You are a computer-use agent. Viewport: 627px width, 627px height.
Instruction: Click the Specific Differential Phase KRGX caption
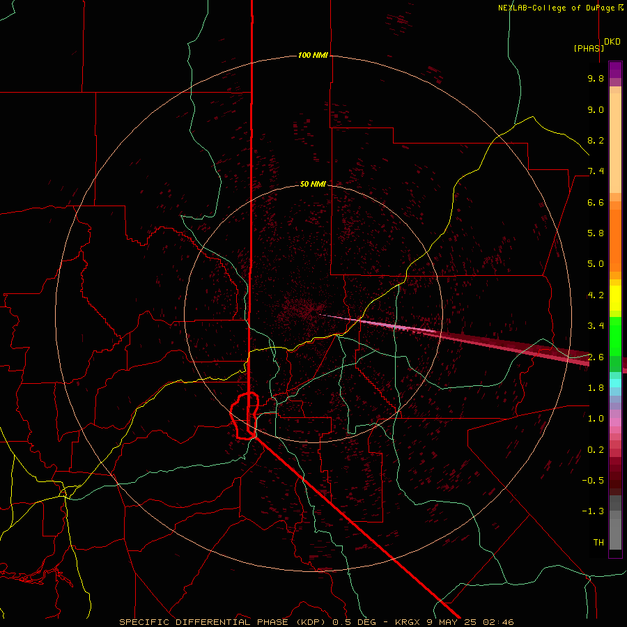316,622
